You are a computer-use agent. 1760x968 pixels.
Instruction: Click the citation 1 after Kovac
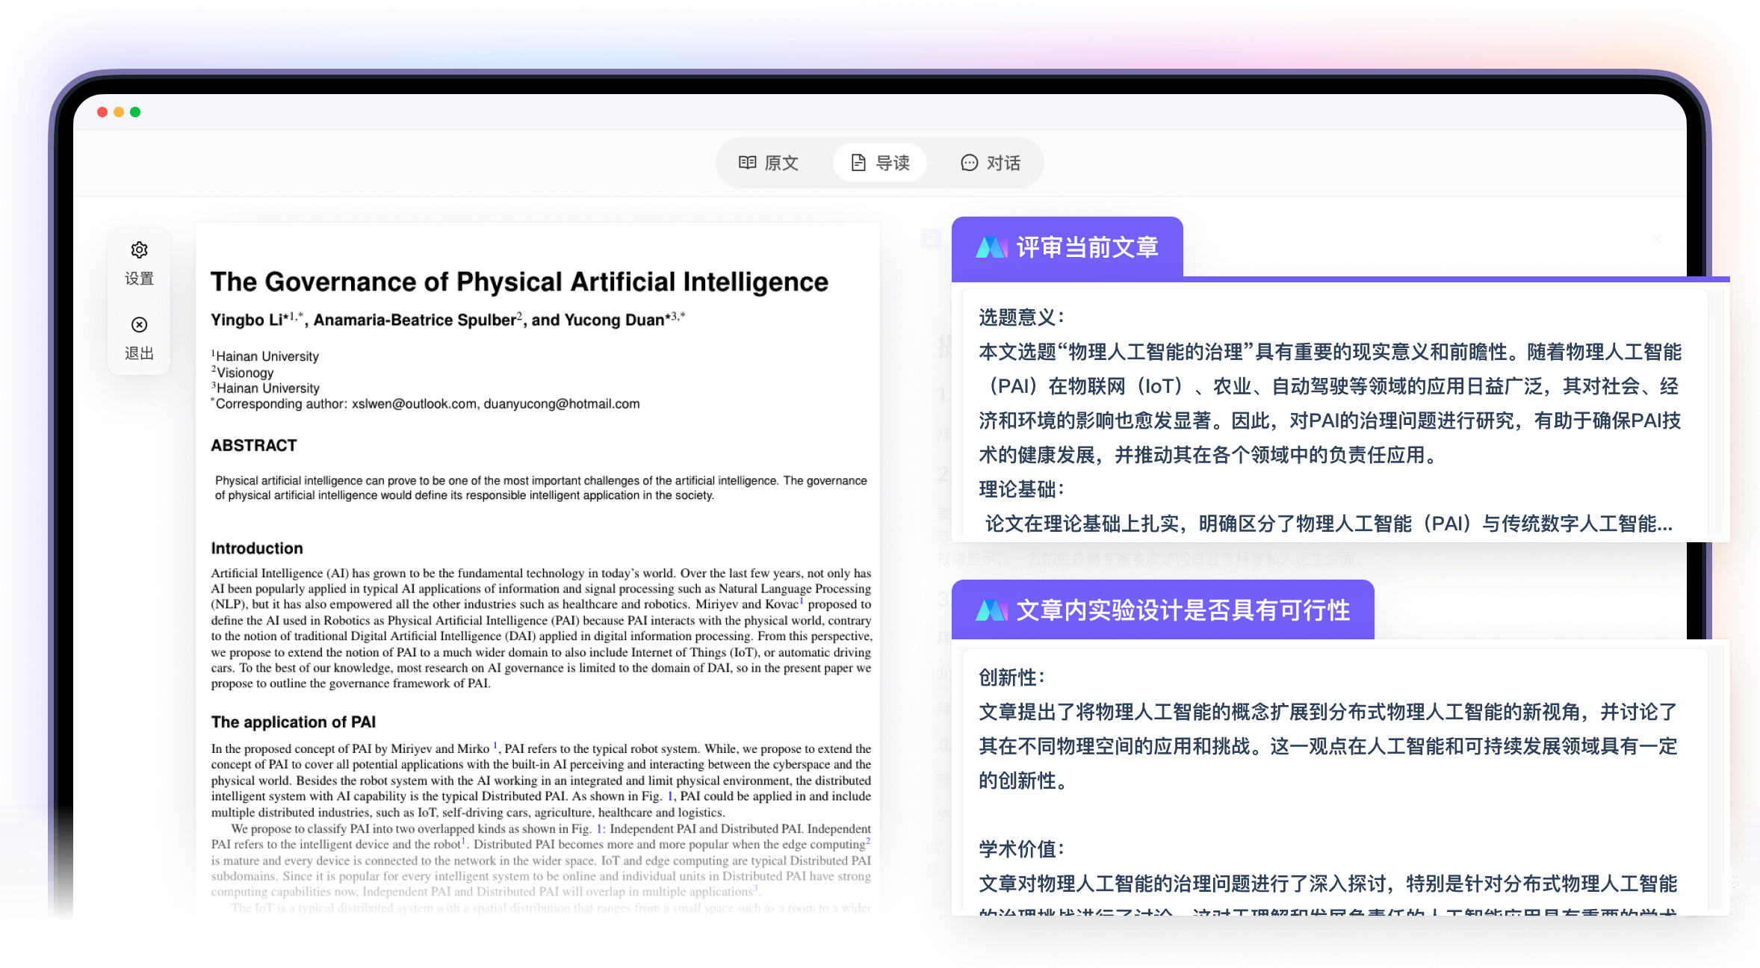click(802, 600)
